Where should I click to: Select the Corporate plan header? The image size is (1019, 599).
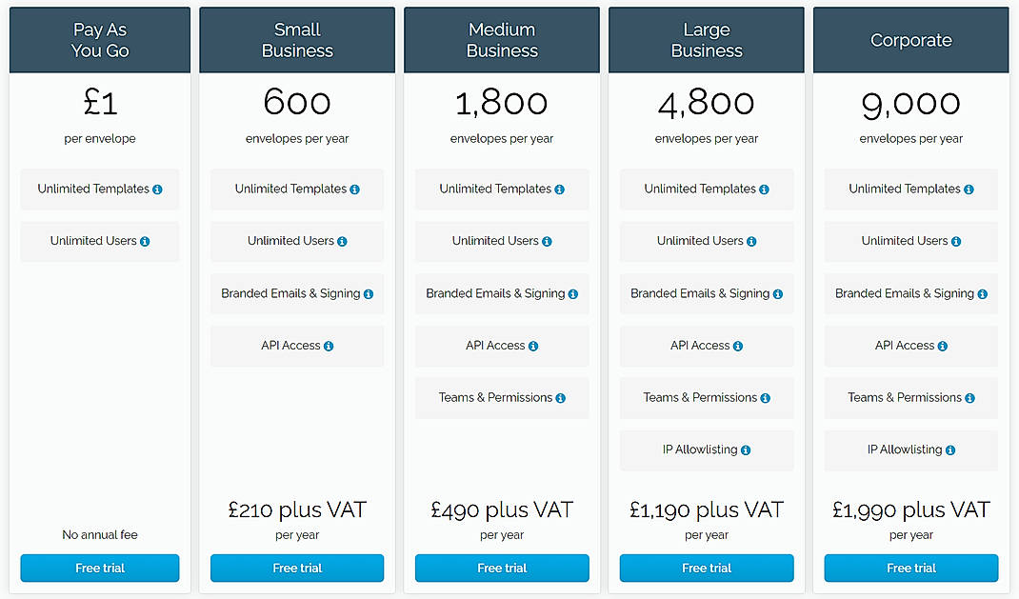pos(910,39)
